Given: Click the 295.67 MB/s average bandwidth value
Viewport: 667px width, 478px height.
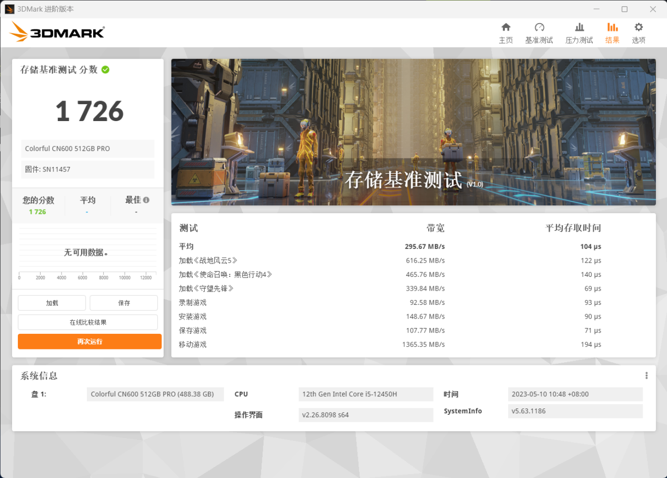Looking at the screenshot, I should (x=425, y=246).
